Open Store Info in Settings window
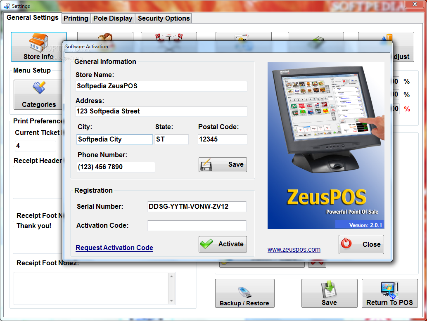427x321 pixels. point(39,47)
